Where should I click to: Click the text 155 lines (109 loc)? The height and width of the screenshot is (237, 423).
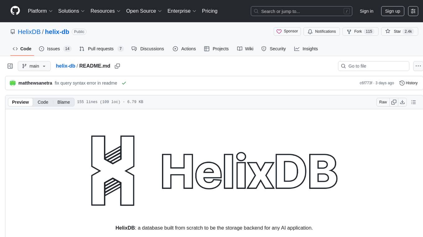click(x=98, y=102)
